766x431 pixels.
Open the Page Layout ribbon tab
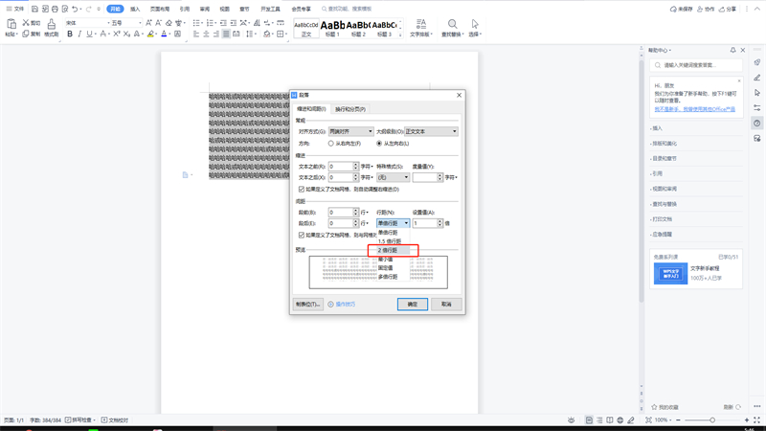pos(160,9)
